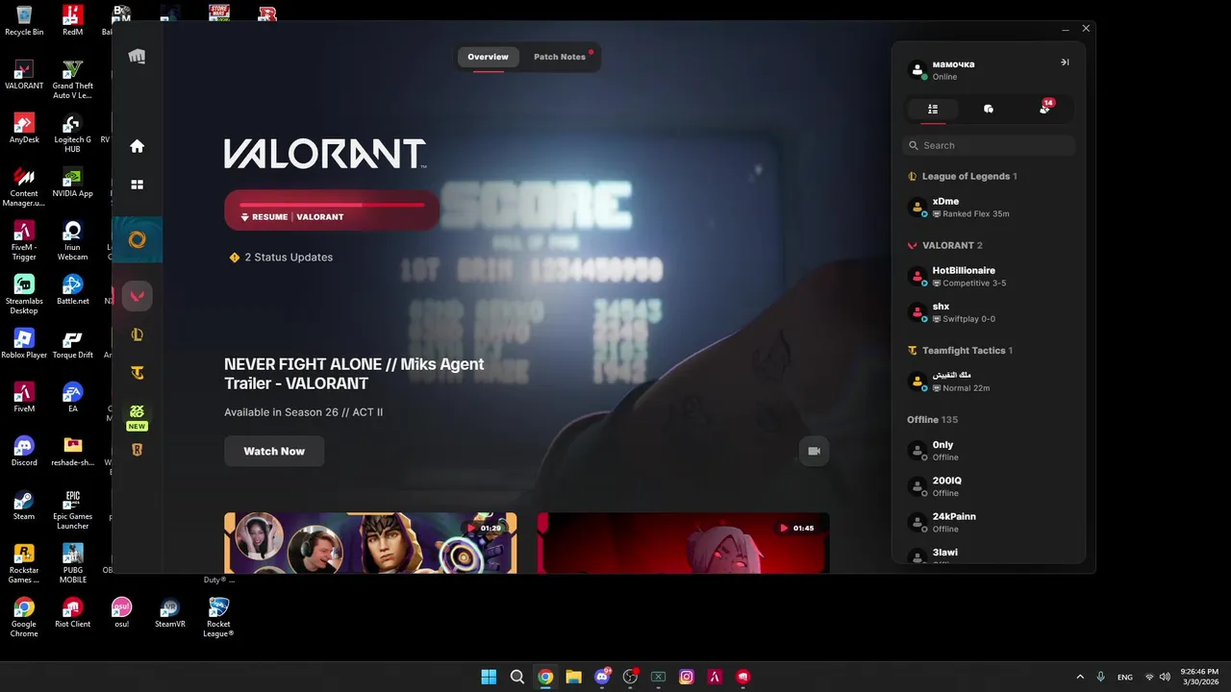Select friend shx in Swiftplay
This screenshot has width=1231, height=692.
click(x=989, y=312)
